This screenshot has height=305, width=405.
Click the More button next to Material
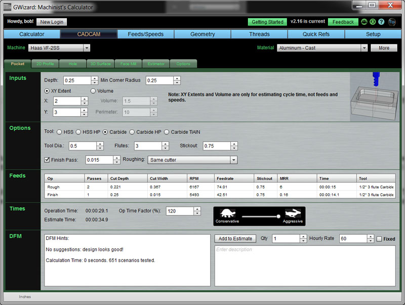coord(384,47)
